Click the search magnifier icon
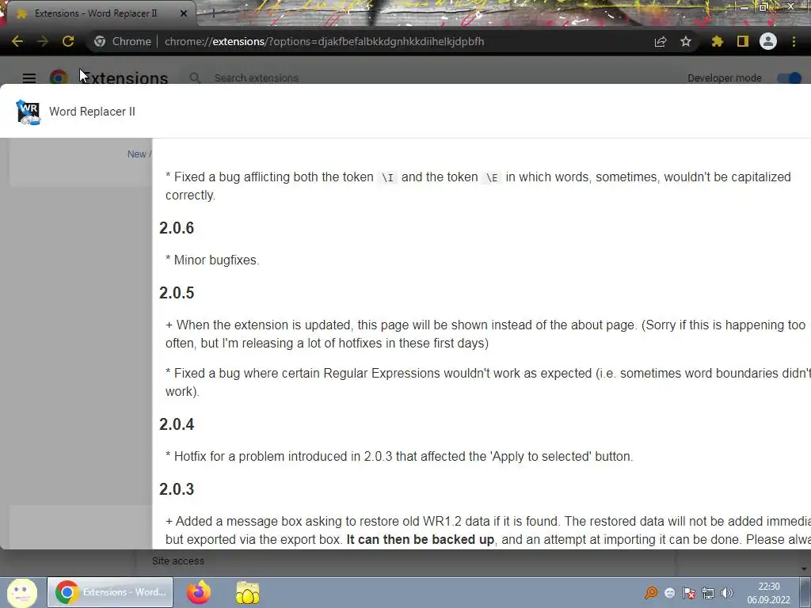Screen dimensions: 811x608 pos(195,78)
